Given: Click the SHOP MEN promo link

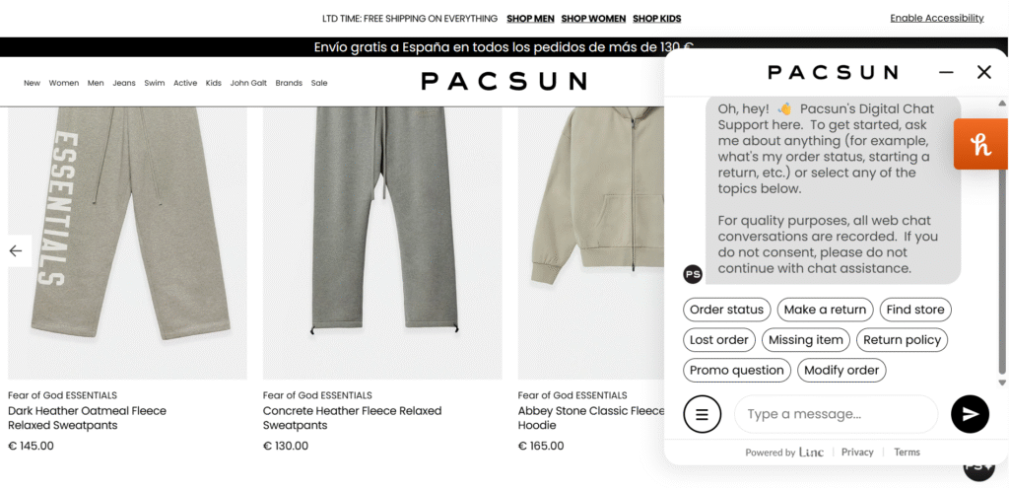Looking at the screenshot, I should (530, 19).
